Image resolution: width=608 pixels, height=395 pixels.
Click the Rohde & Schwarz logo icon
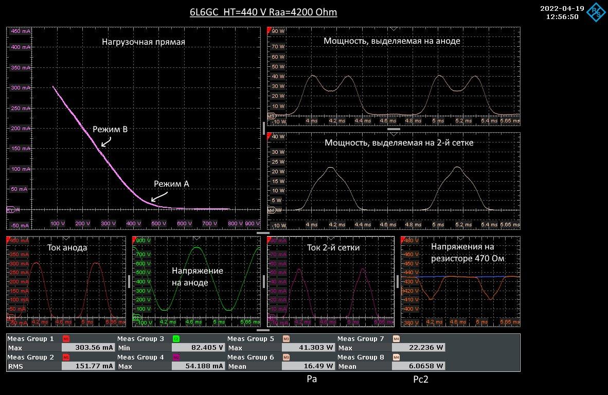596,12
